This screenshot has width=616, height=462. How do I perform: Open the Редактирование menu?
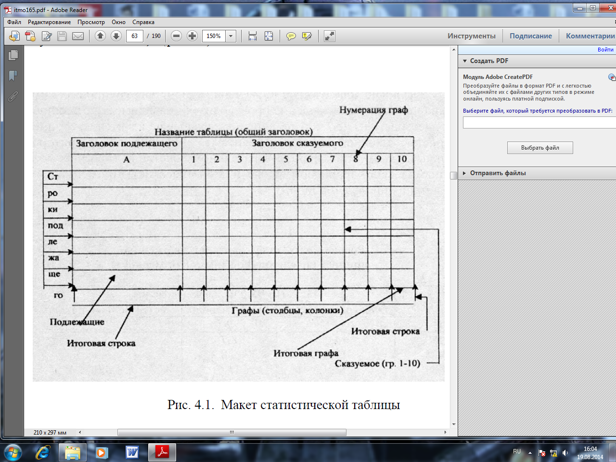coord(50,22)
